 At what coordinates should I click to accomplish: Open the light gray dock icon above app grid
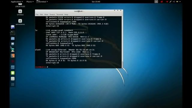[13, 79]
